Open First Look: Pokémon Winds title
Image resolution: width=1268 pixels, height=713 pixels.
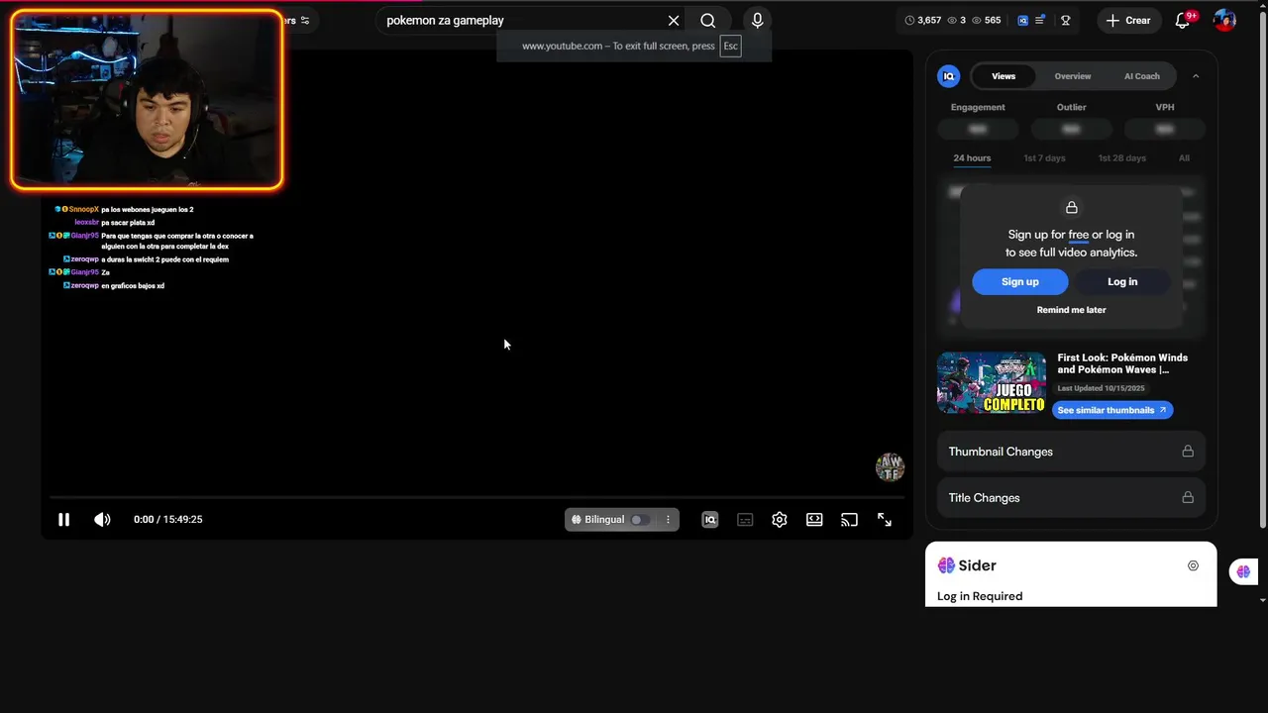click(1122, 363)
